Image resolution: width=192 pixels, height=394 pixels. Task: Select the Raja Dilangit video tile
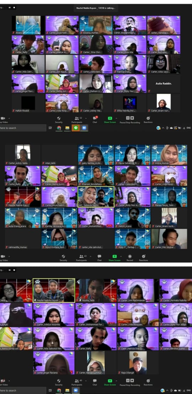[138, 362]
